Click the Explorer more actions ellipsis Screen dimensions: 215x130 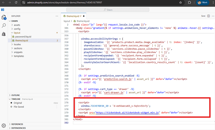pyautogui.click(x=56, y=16)
